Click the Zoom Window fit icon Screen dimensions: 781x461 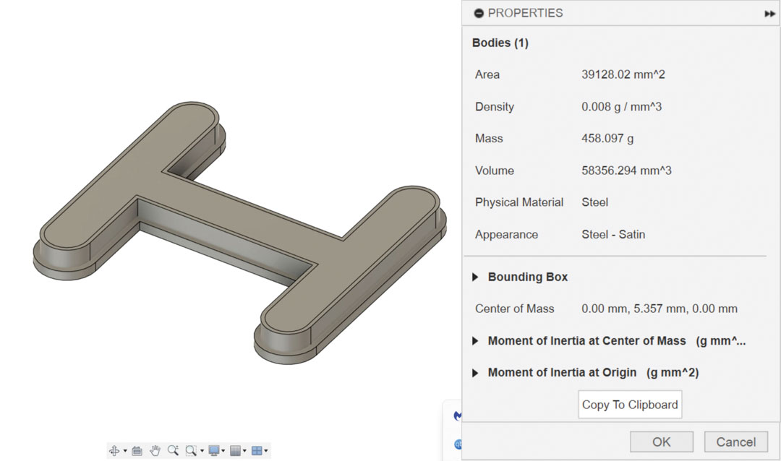tap(191, 451)
